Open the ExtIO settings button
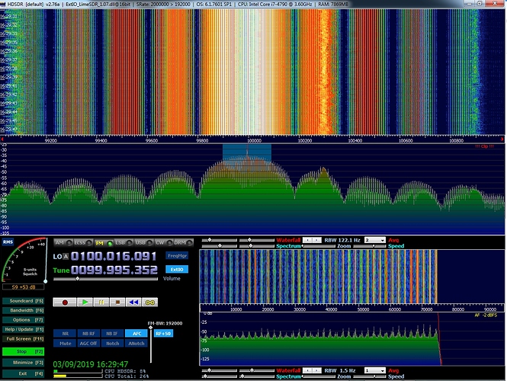The image size is (507, 381). coord(177,269)
